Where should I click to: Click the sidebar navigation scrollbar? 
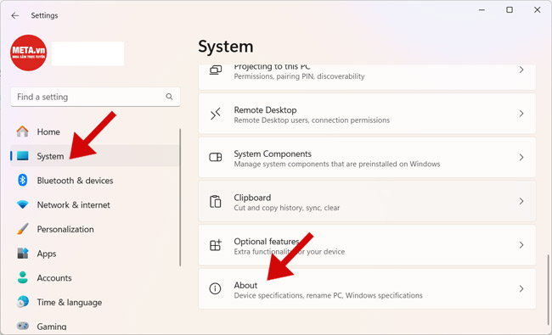click(180, 198)
